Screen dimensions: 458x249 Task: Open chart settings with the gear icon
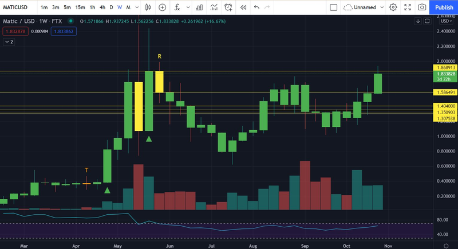click(x=393, y=7)
